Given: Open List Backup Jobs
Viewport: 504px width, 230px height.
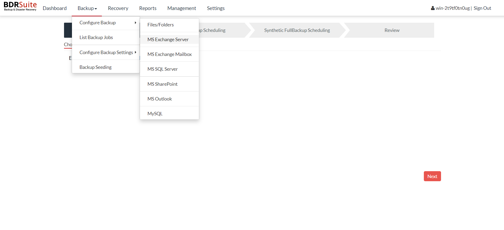Looking at the screenshot, I should tap(106, 37).
